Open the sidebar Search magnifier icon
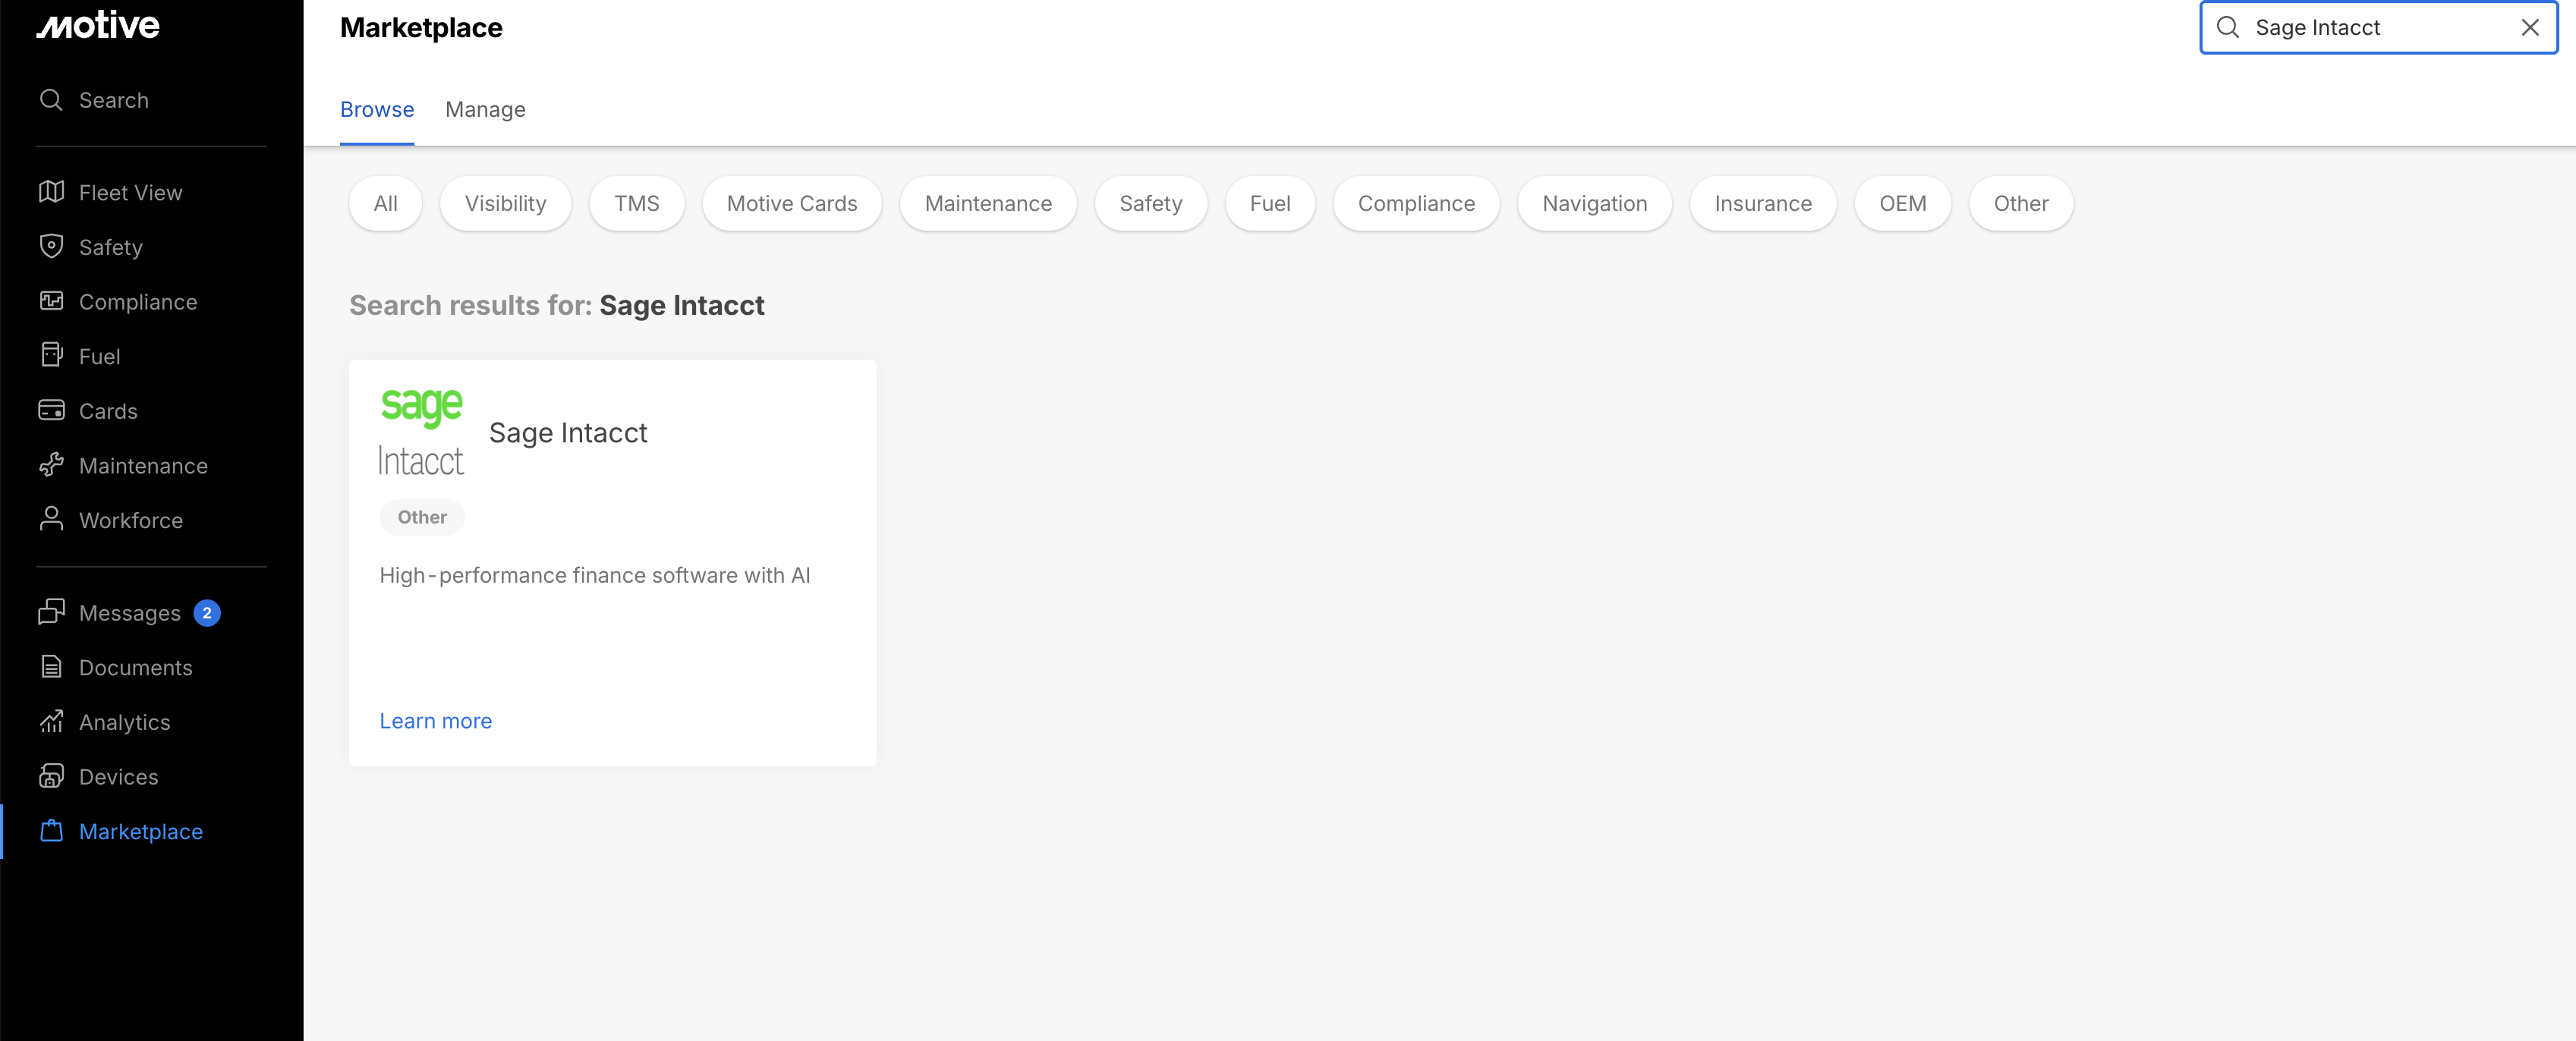The height and width of the screenshot is (1041, 2576). pyautogui.click(x=51, y=100)
